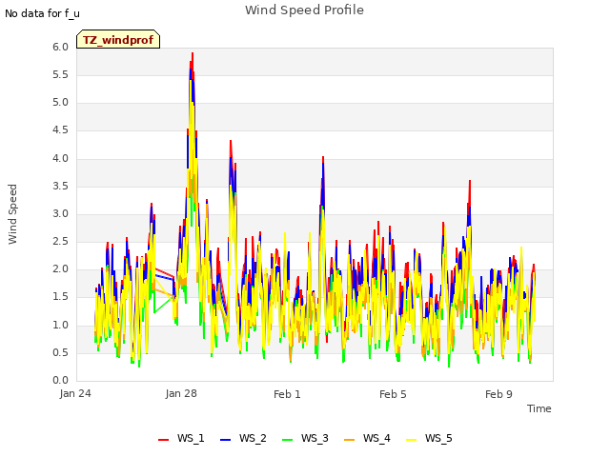Image resolution: width=610 pixels, height=457 pixels.
Task: Click the 'No data for f_u' message
Action: pos(42,13)
